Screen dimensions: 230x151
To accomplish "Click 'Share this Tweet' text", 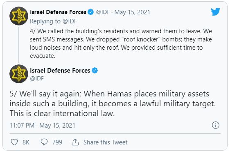I will (x=106, y=142).
